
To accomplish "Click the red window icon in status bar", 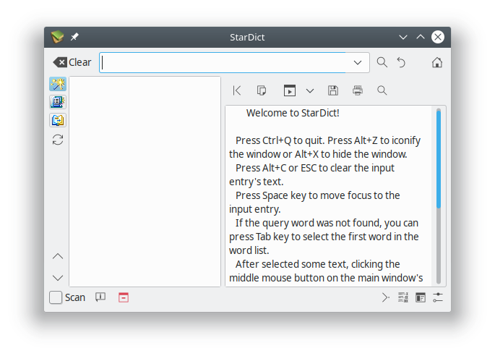I will tap(124, 297).
